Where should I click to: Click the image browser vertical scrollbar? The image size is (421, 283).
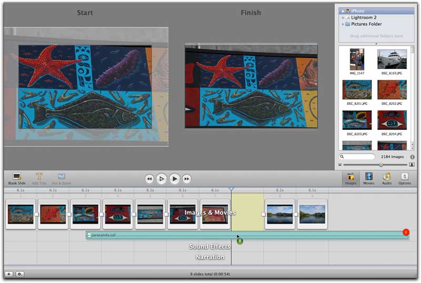coord(413,98)
